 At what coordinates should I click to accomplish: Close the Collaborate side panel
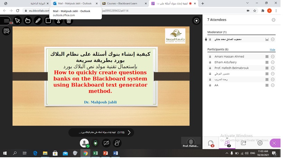pos(275,143)
